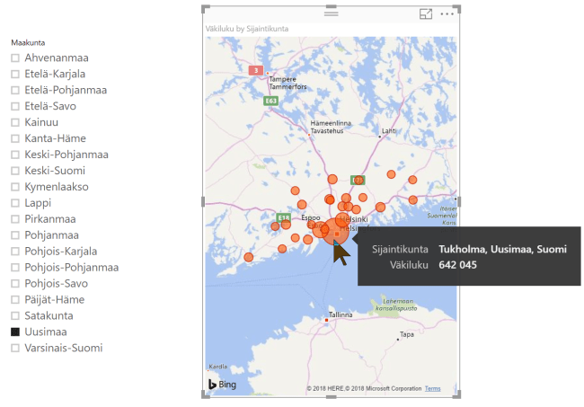Click the bottom-right resize handle of the map
Image resolution: width=584 pixels, height=407 pixels.
[458, 397]
